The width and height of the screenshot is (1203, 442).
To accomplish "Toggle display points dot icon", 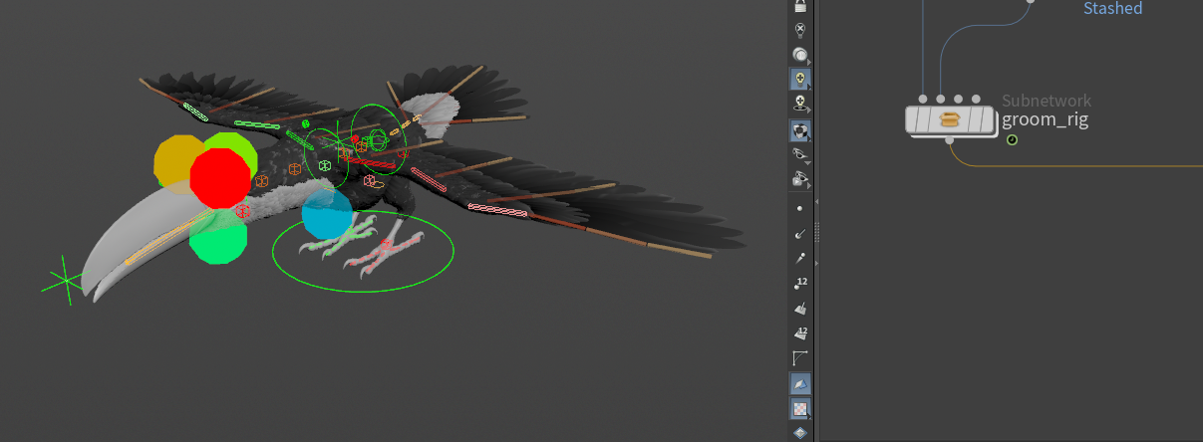I will coord(800,208).
